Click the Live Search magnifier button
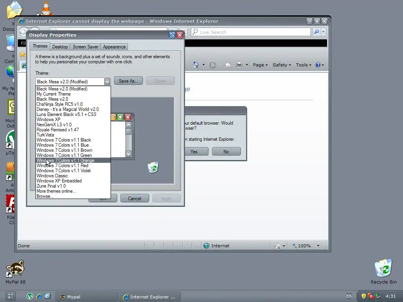This screenshot has width=403, height=302. pyautogui.click(x=317, y=32)
